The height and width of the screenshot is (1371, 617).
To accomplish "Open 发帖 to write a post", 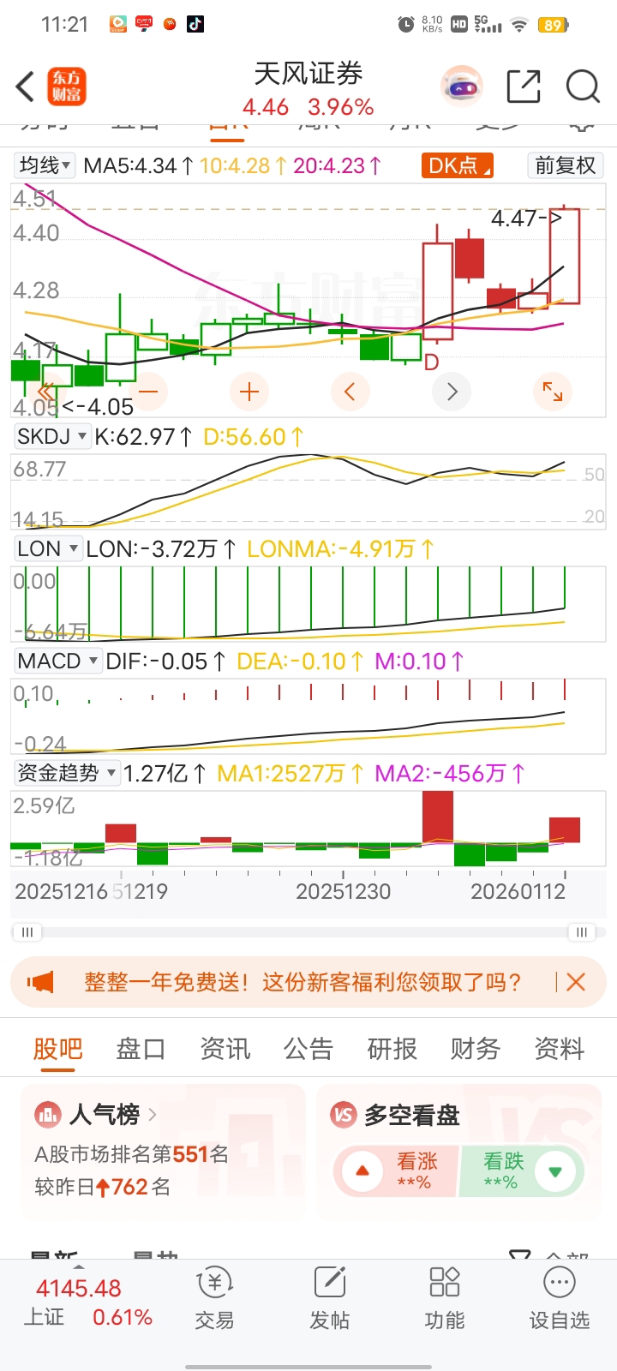I will point(330,1299).
